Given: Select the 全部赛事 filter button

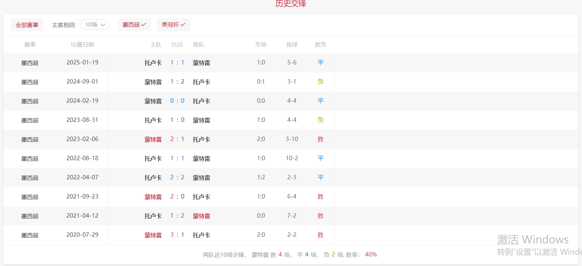Looking at the screenshot, I should tap(27, 25).
